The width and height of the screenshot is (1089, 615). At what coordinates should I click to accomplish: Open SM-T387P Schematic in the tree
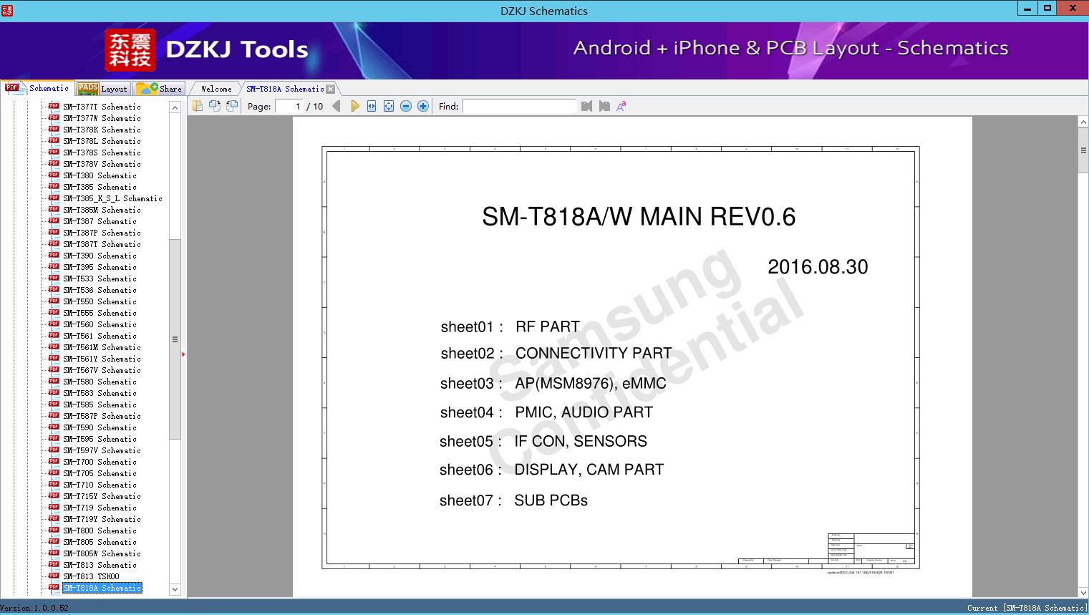[102, 233]
